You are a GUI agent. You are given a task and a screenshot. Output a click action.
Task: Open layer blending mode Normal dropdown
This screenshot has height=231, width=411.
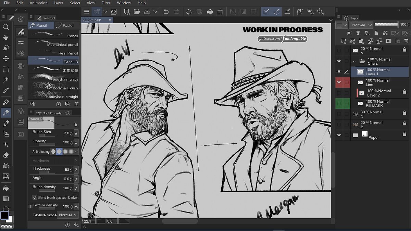tap(361, 25)
